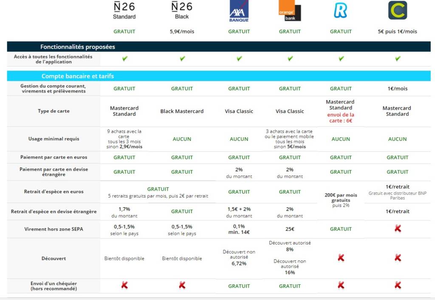Click the blue Revolut R logo
Viewport: 435px width, 300px height.
pos(341,11)
